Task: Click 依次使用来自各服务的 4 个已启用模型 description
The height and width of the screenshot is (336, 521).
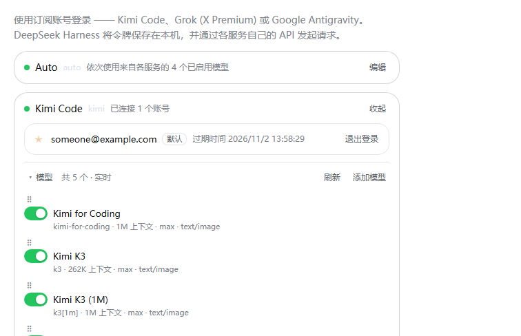Action: (158, 67)
